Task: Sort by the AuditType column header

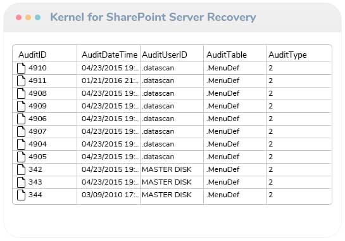Action: [x=287, y=55]
